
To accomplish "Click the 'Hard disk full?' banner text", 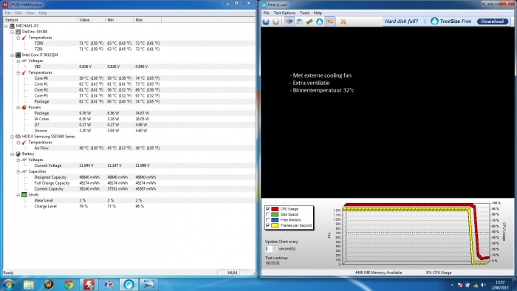I will (x=401, y=21).
